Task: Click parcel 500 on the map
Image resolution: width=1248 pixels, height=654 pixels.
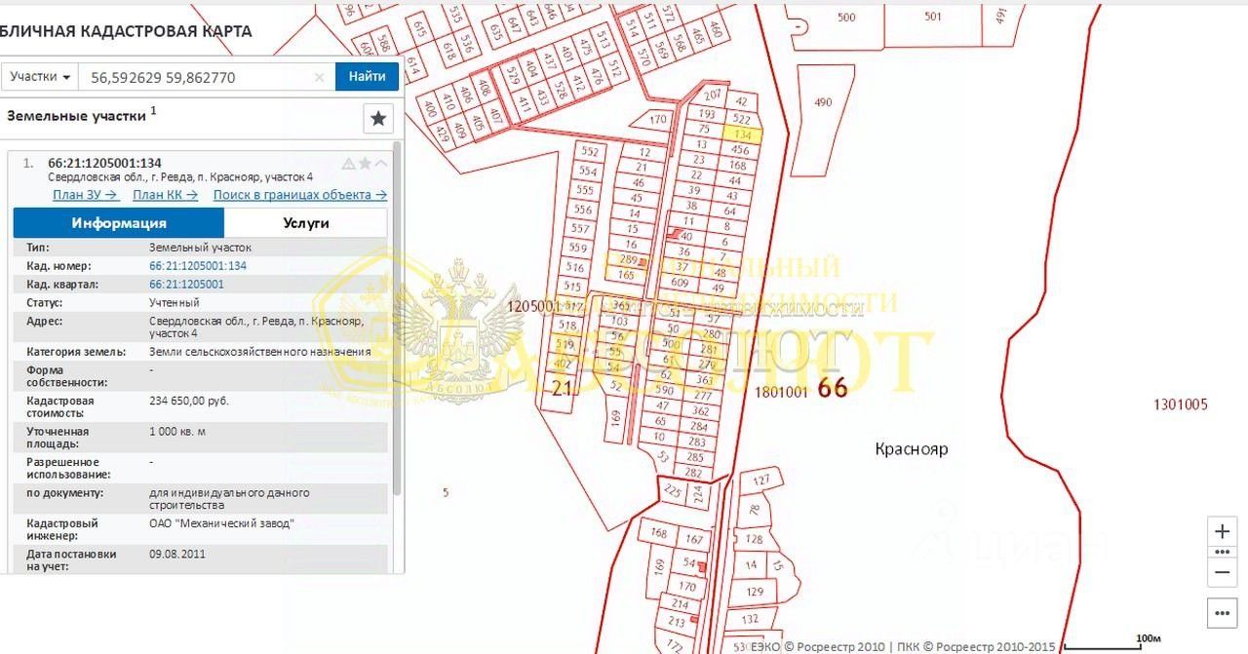Action: click(846, 18)
